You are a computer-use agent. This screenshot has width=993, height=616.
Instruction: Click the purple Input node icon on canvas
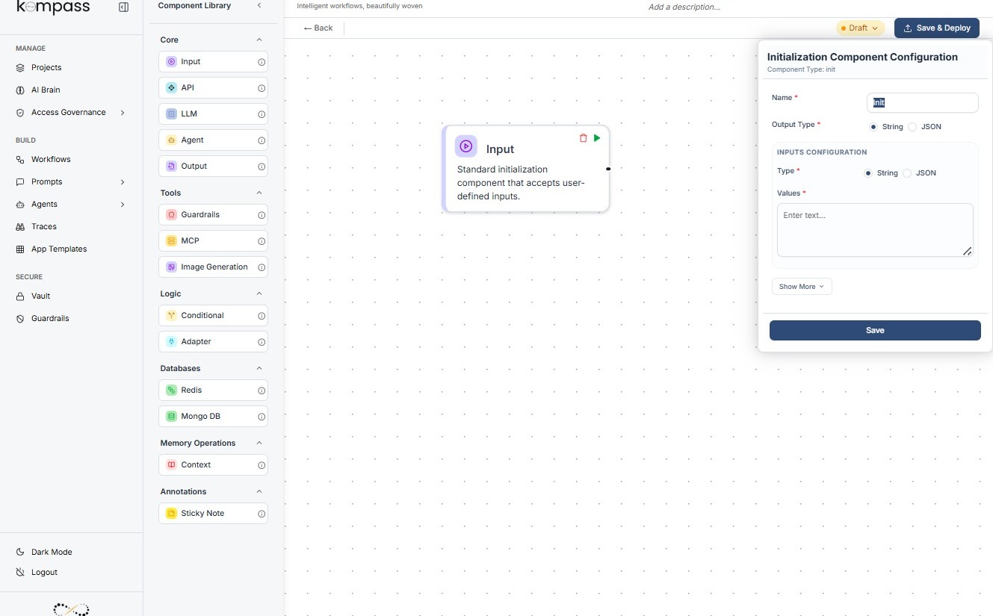pos(465,146)
